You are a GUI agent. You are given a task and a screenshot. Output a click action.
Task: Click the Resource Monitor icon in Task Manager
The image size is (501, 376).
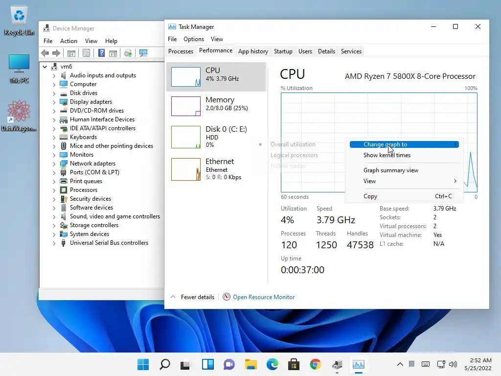point(226,297)
